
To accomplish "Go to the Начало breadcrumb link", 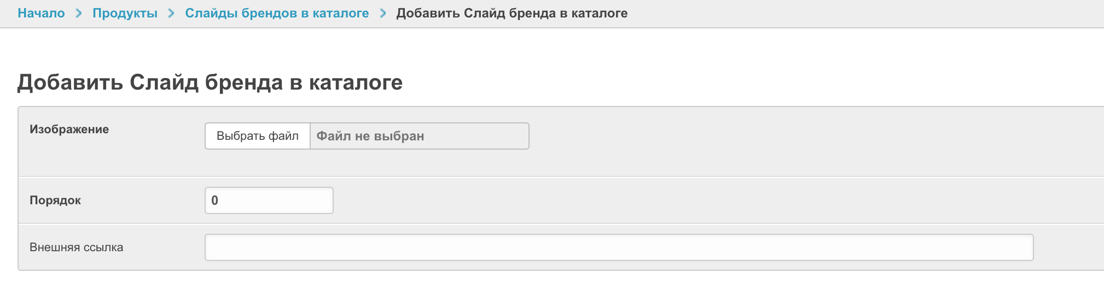I will [41, 13].
